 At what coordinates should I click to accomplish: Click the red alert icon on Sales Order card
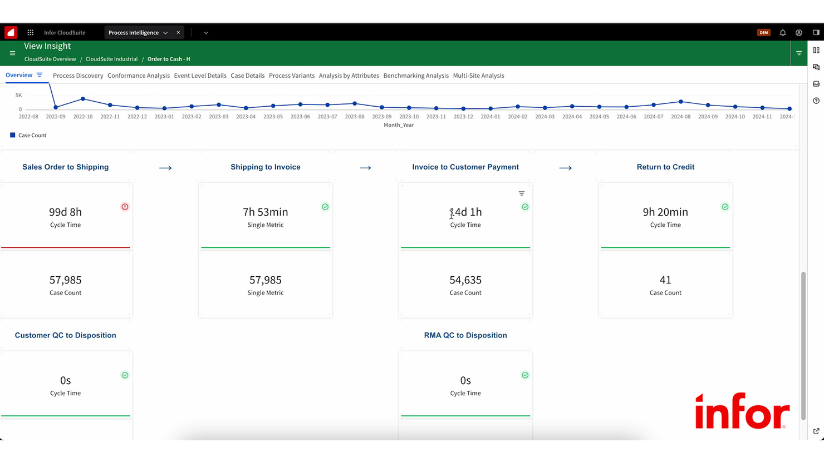point(125,207)
